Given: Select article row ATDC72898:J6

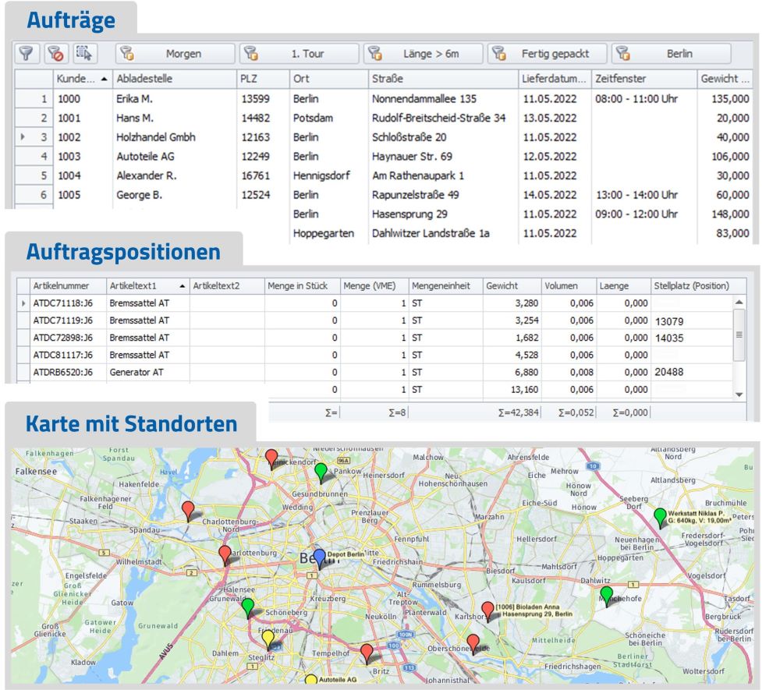Looking at the screenshot, I should (374, 338).
